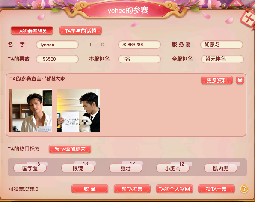Close the lychee contest panel
Screen dimensions: 255x202
tap(249, 19)
